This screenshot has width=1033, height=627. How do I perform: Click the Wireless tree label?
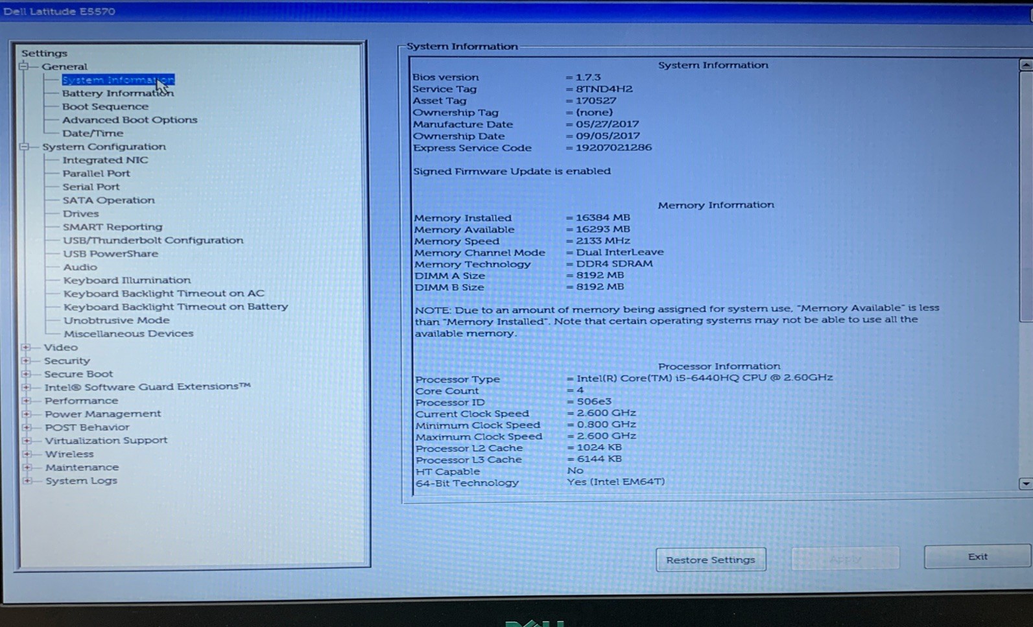(x=69, y=454)
